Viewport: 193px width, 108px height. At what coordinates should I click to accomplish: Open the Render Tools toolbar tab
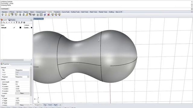pyautogui.click(x=103, y=12)
